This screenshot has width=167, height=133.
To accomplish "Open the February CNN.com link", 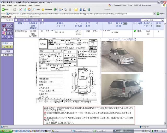I will pos(120,5).
